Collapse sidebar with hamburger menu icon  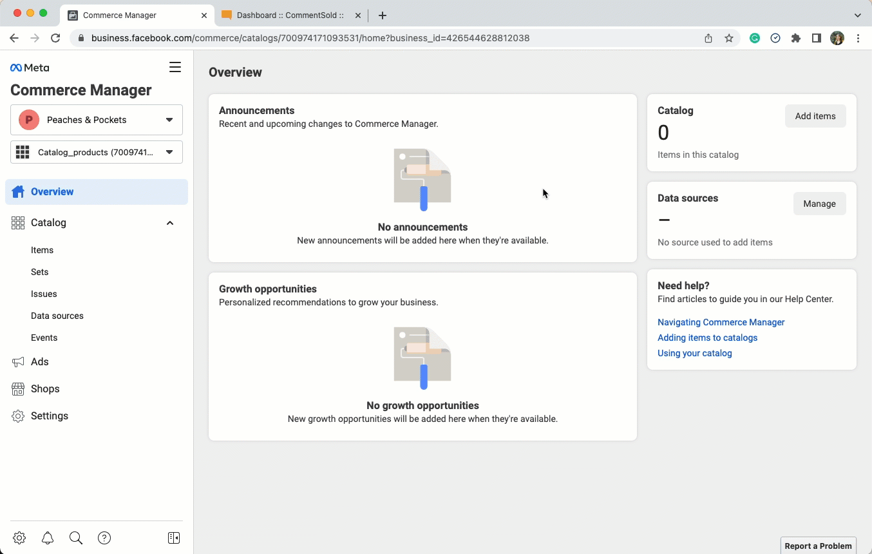[x=175, y=67]
